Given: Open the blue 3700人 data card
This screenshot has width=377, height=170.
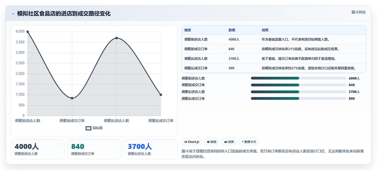Looking at the screenshot, I should 151,149.
